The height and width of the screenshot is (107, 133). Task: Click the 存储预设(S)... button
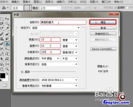pos(103,34)
